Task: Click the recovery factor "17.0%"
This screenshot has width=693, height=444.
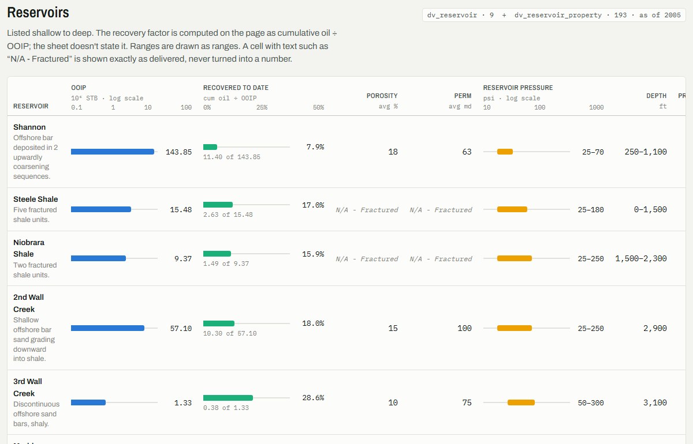Action: coord(313,205)
